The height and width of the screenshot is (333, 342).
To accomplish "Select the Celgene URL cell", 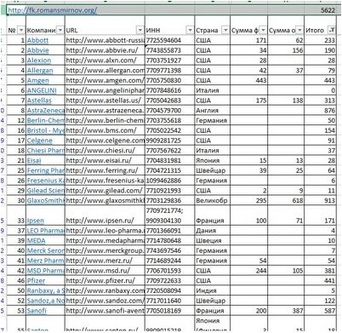I will 105,141.
